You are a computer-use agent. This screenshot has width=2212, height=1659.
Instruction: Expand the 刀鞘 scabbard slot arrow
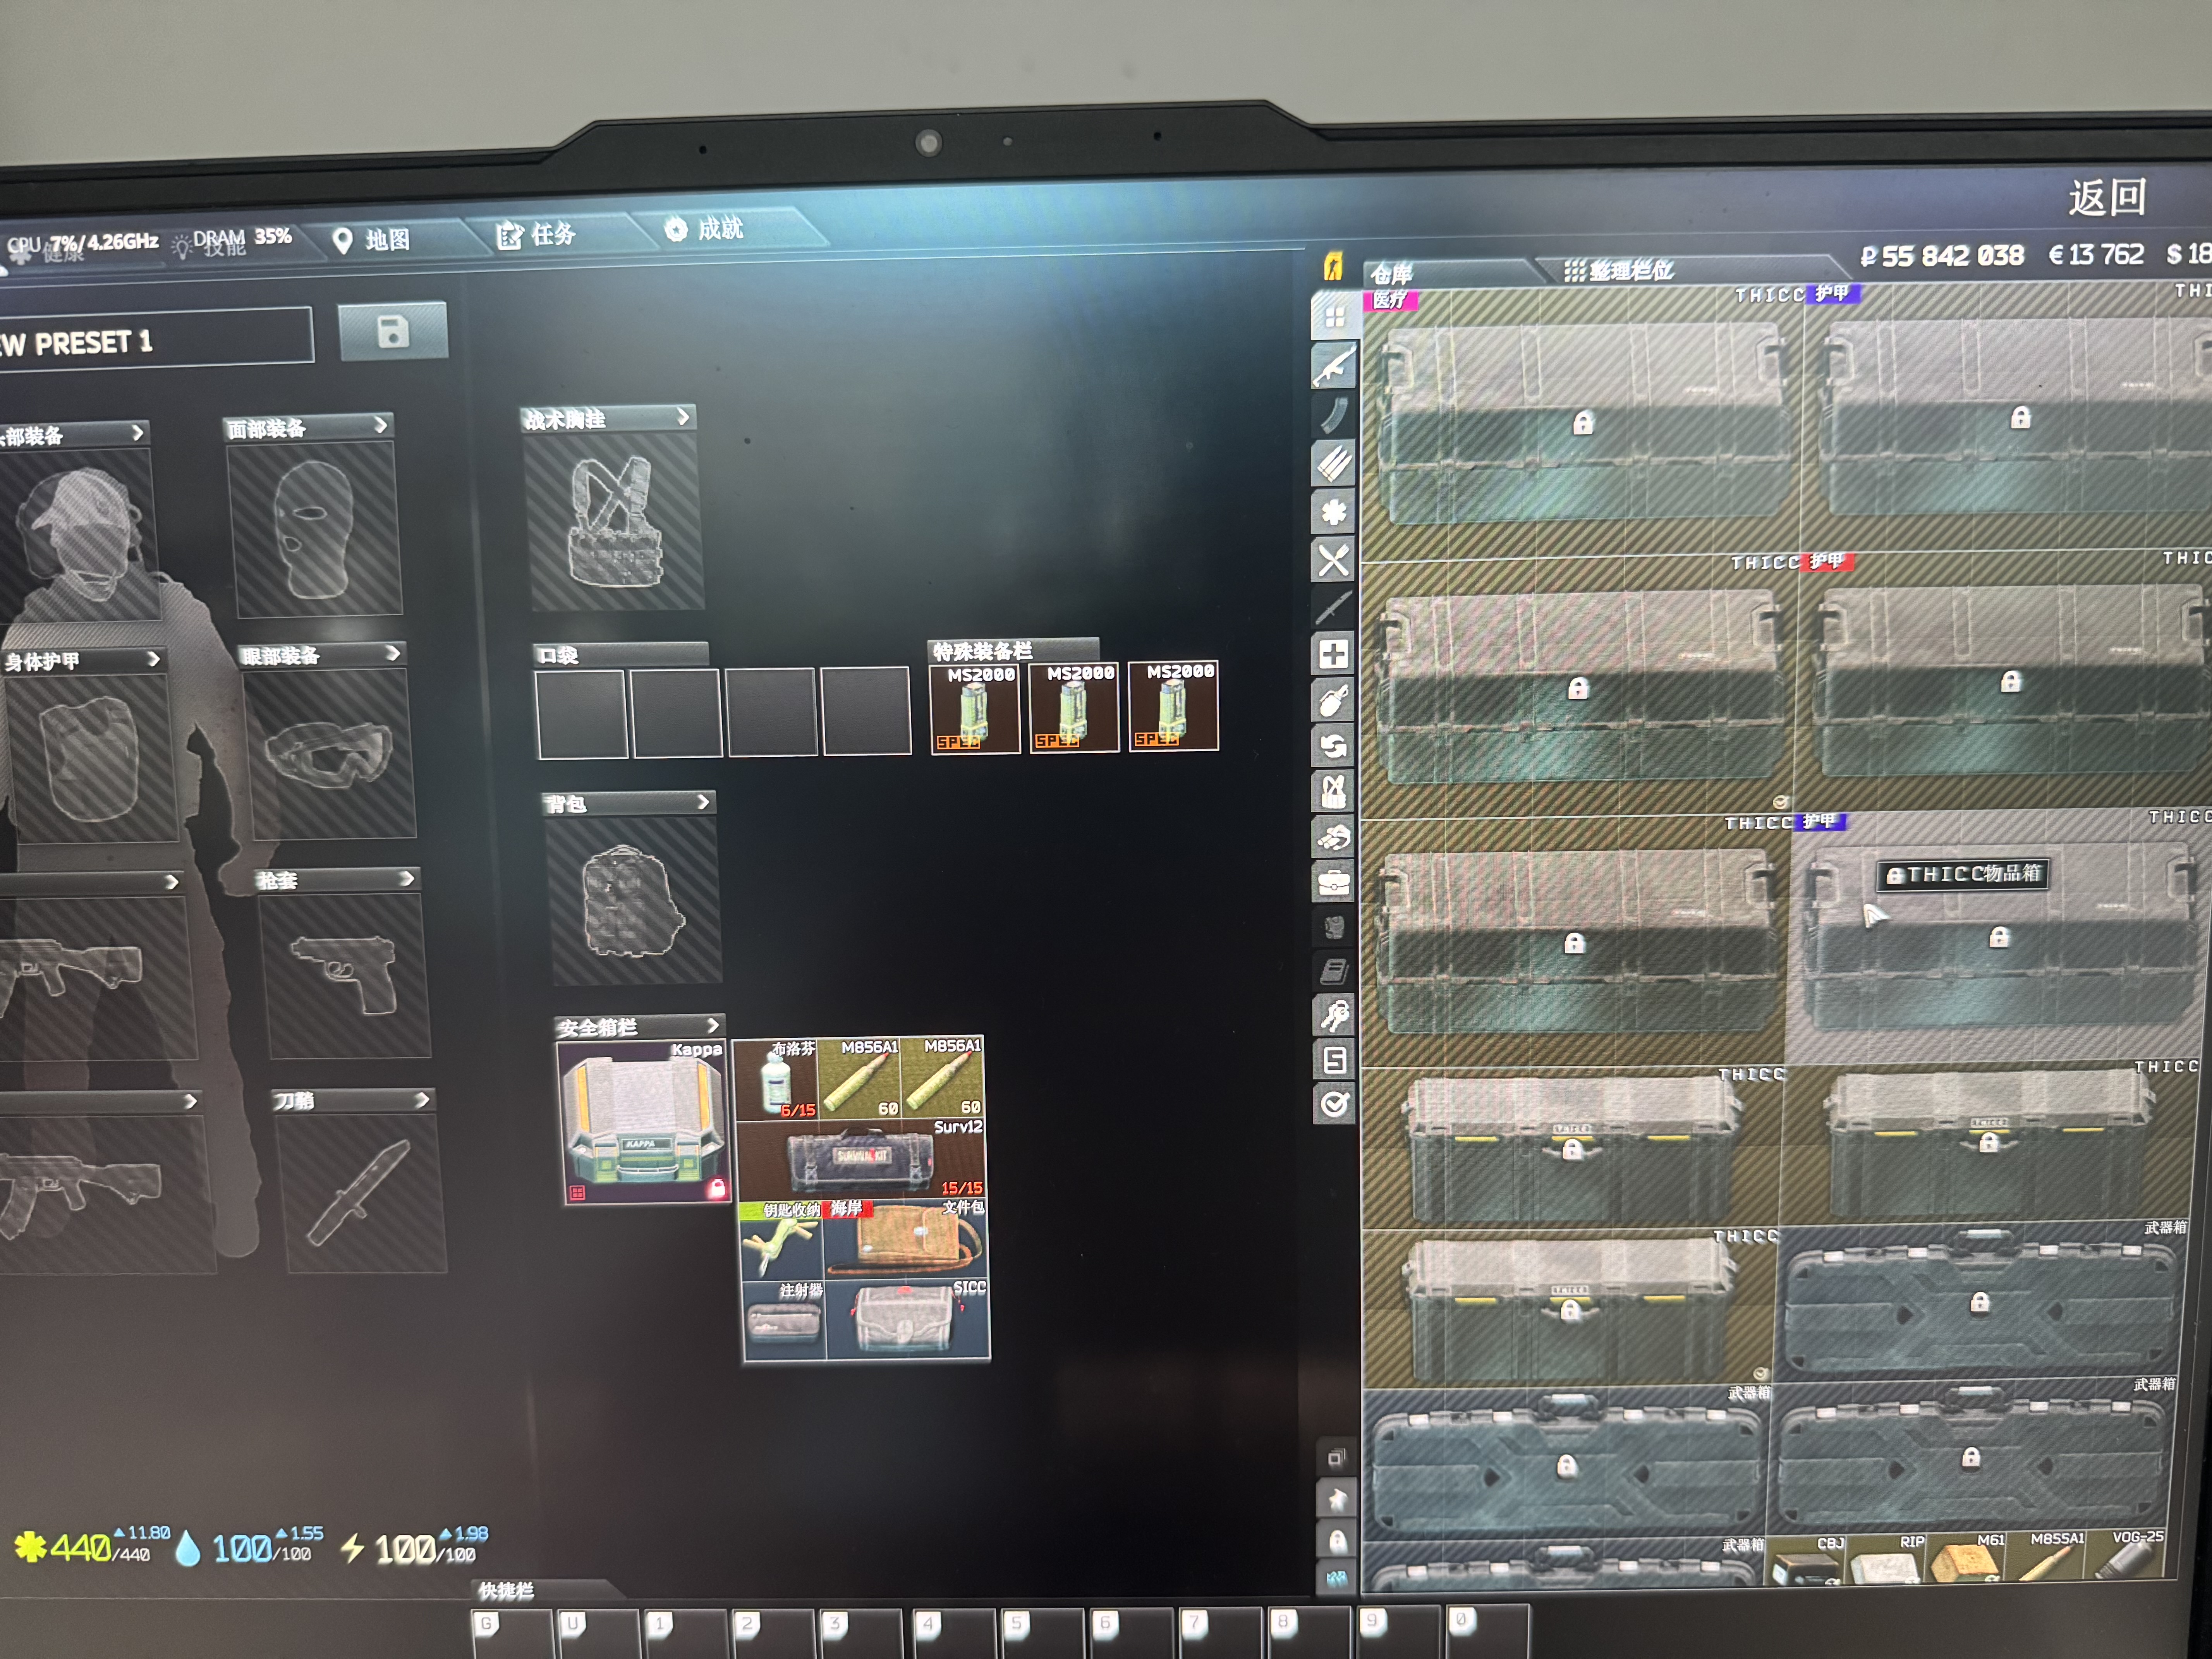click(x=422, y=1100)
